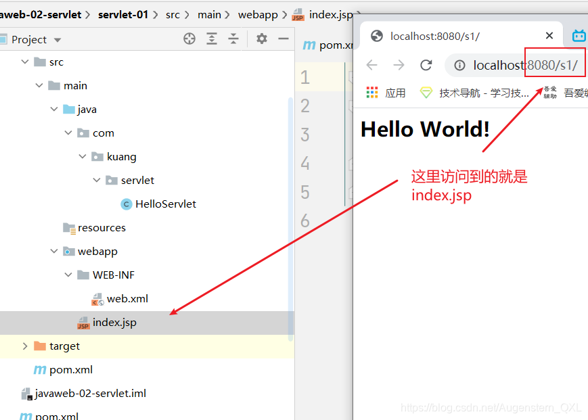Click the Hello World! heading
The width and height of the screenshot is (588, 420).
click(x=425, y=129)
